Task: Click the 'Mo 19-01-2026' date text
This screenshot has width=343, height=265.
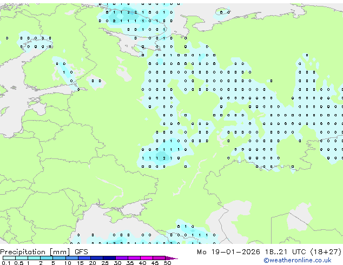Action: [228, 252]
